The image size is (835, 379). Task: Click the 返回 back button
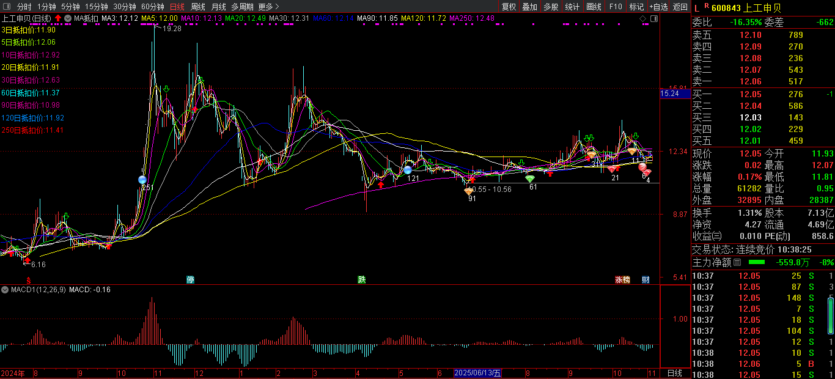tap(680, 7)
